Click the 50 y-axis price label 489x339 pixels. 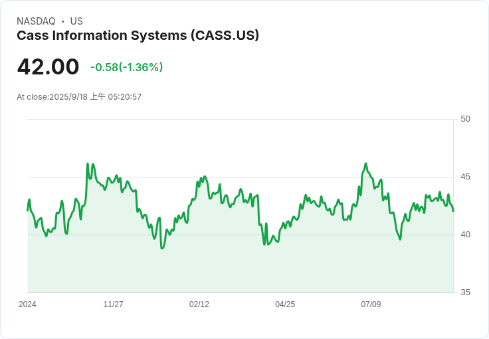tap(465, 119)
